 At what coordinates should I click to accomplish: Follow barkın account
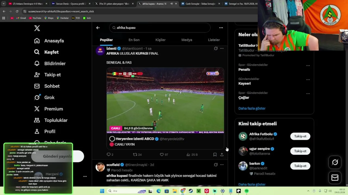pos(300,166)
